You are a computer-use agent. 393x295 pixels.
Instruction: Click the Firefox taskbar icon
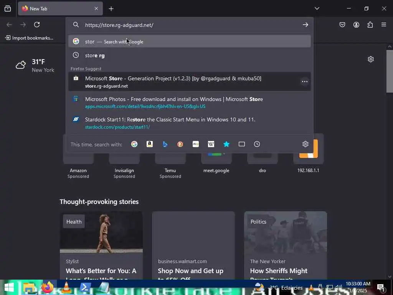click(x=48, y=287)
